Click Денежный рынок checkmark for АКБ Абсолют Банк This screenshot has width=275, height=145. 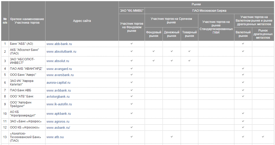coord(172,51)
